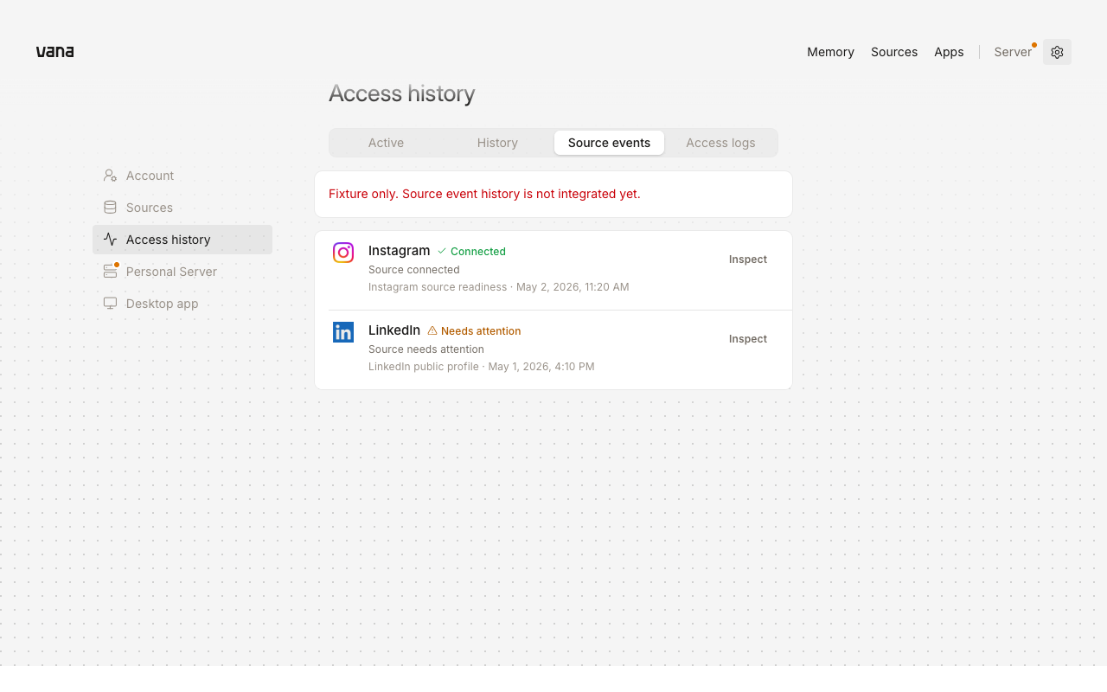The height and width of the screenshot is (692, 1107).
Task: Open settings via the gear icon
Action: coord(1057,52)
